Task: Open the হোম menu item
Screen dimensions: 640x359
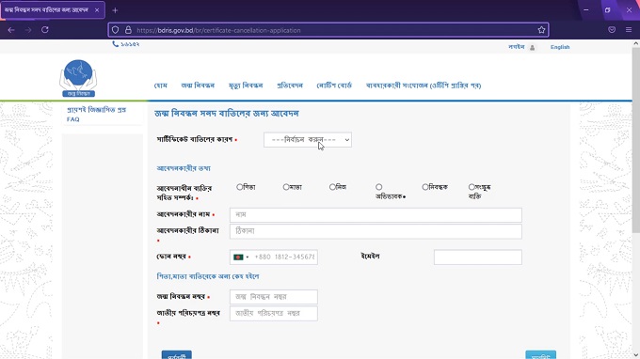Action: click(x=160, y=86)
